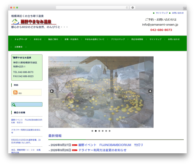Select the fourth slideshow dot

(103, 131)
